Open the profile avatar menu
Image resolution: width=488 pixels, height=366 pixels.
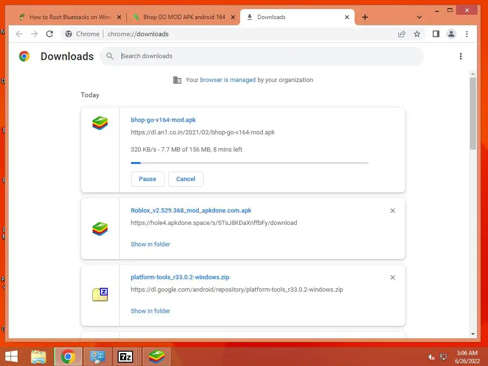click(x=451, y=34)
